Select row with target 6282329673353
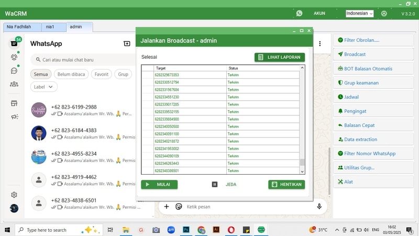Screen dimensions: 419x236 220,75
